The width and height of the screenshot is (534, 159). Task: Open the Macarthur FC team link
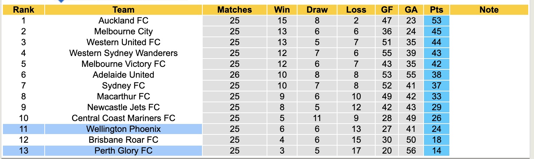tap(124, 96)
